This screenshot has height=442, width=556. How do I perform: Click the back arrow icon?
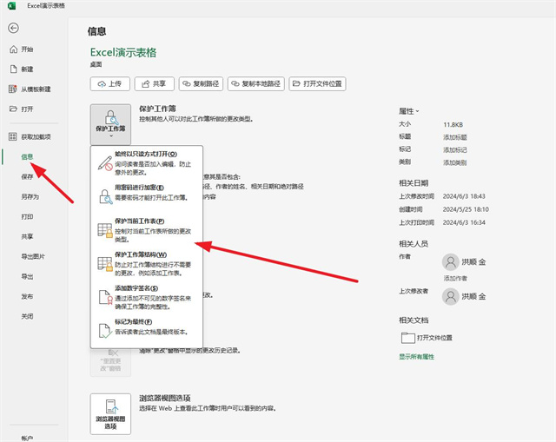coord(14,28)
